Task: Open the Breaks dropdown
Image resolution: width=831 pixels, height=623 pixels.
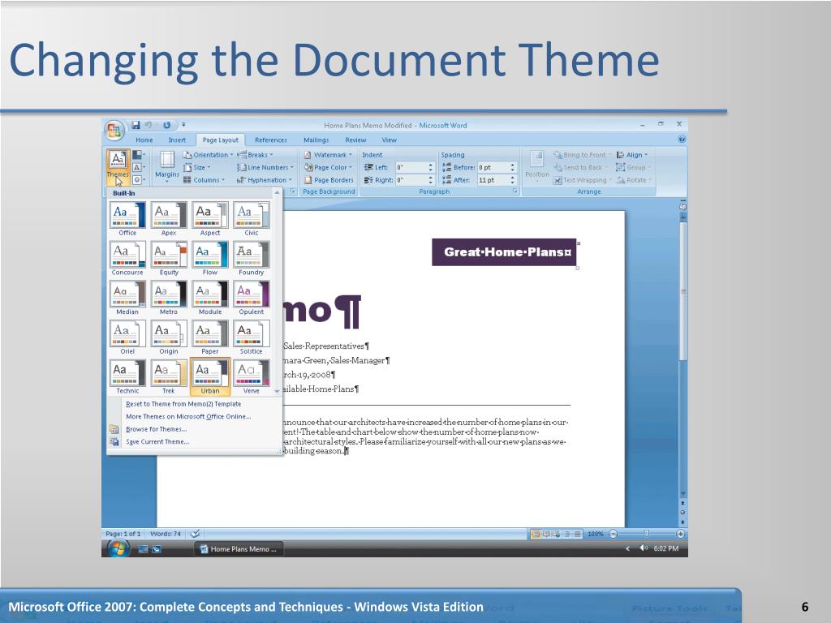Action: [255, 155]
